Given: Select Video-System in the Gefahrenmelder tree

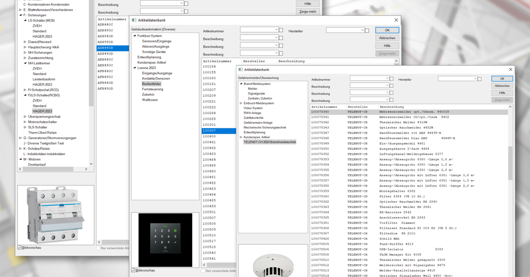Looking at the screenshot, I should pos(253,108).
